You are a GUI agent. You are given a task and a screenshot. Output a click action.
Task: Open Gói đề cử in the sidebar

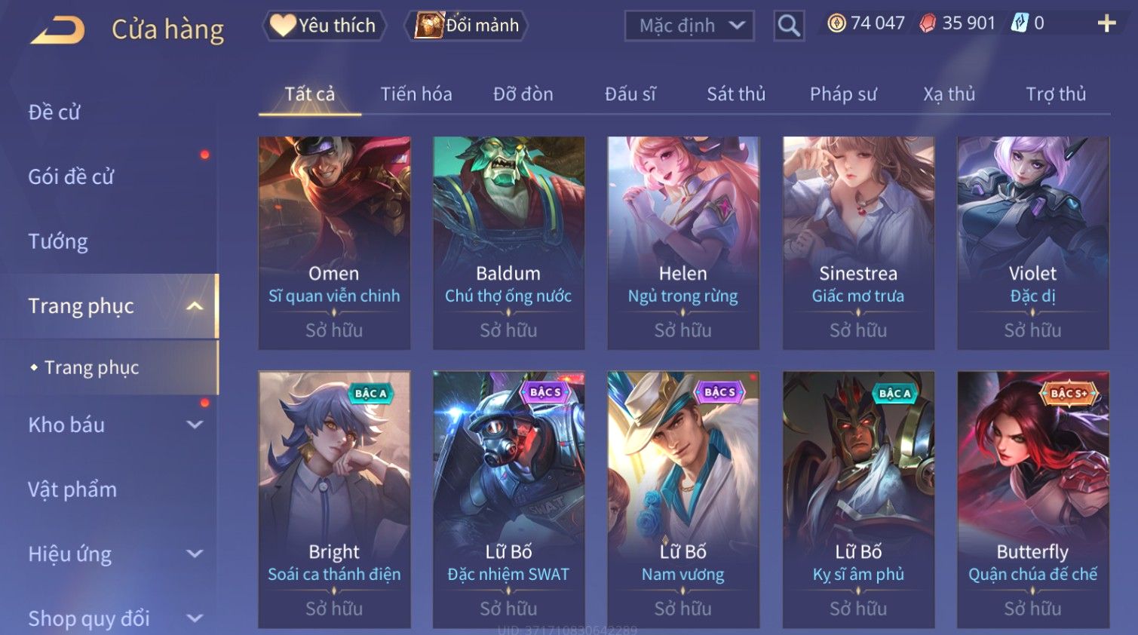[71, 176]
